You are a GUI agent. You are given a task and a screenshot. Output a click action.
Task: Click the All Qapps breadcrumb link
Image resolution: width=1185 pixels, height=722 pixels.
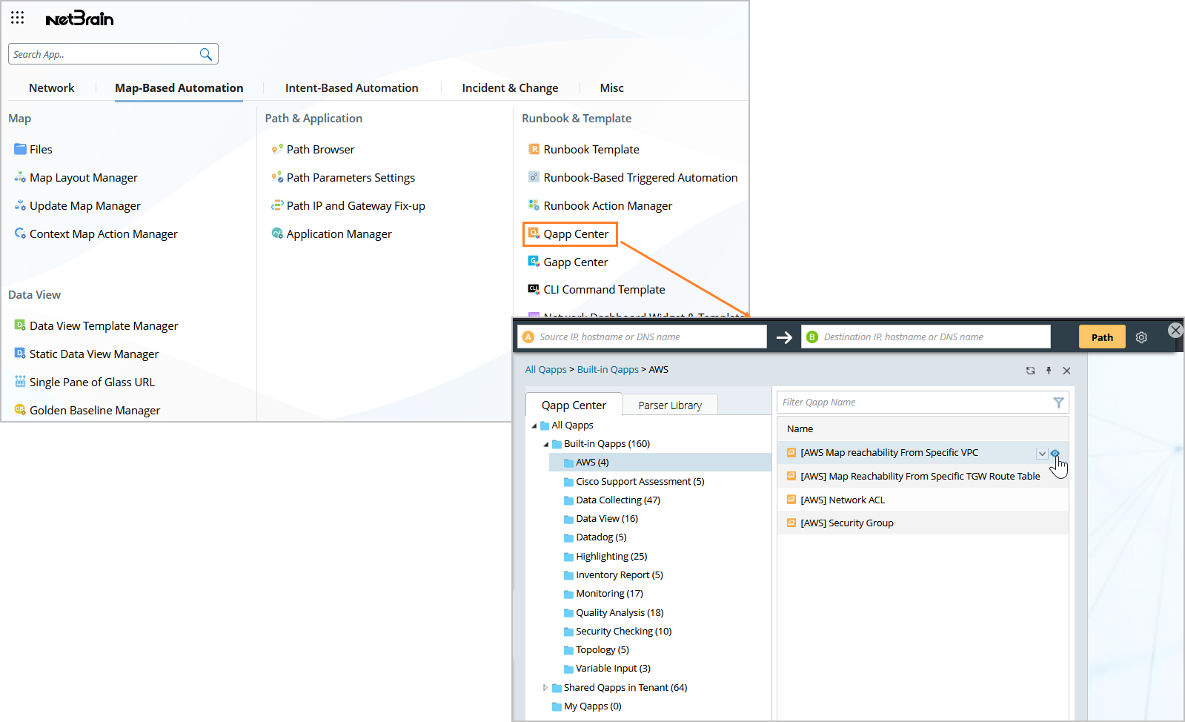pyautogui.click(x=546, y=369)
